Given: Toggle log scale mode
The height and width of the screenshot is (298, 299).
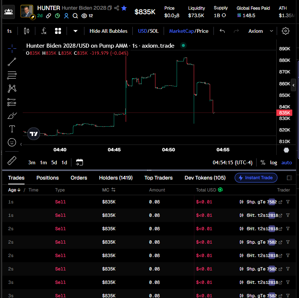Looking at the screenshot, I should pos(273,162).
